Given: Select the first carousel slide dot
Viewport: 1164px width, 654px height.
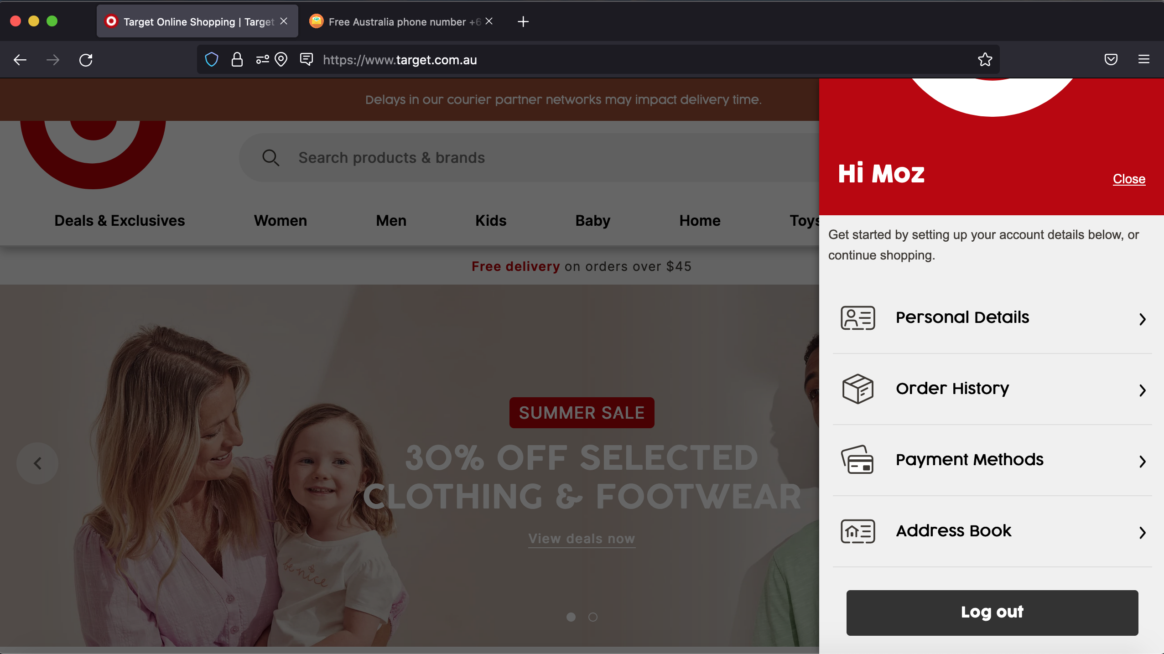Looking at the screenshot, I should click(571, 617).
